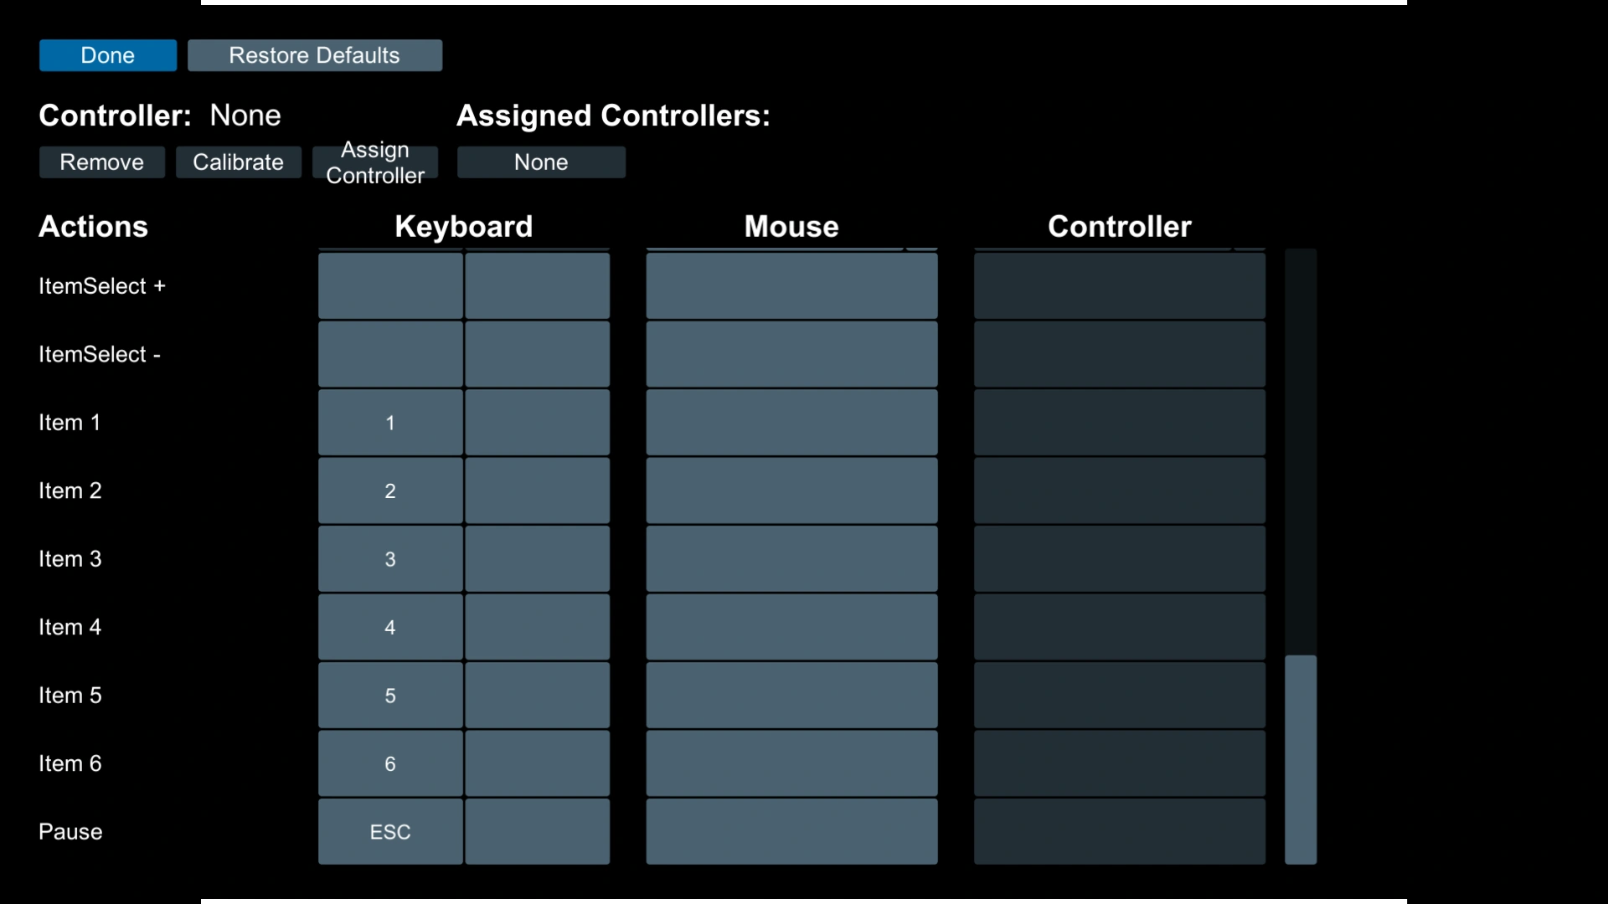Click keyboard binding showing 4
The width and height of the screenshot is (1608, 904).
pos(390,628)
